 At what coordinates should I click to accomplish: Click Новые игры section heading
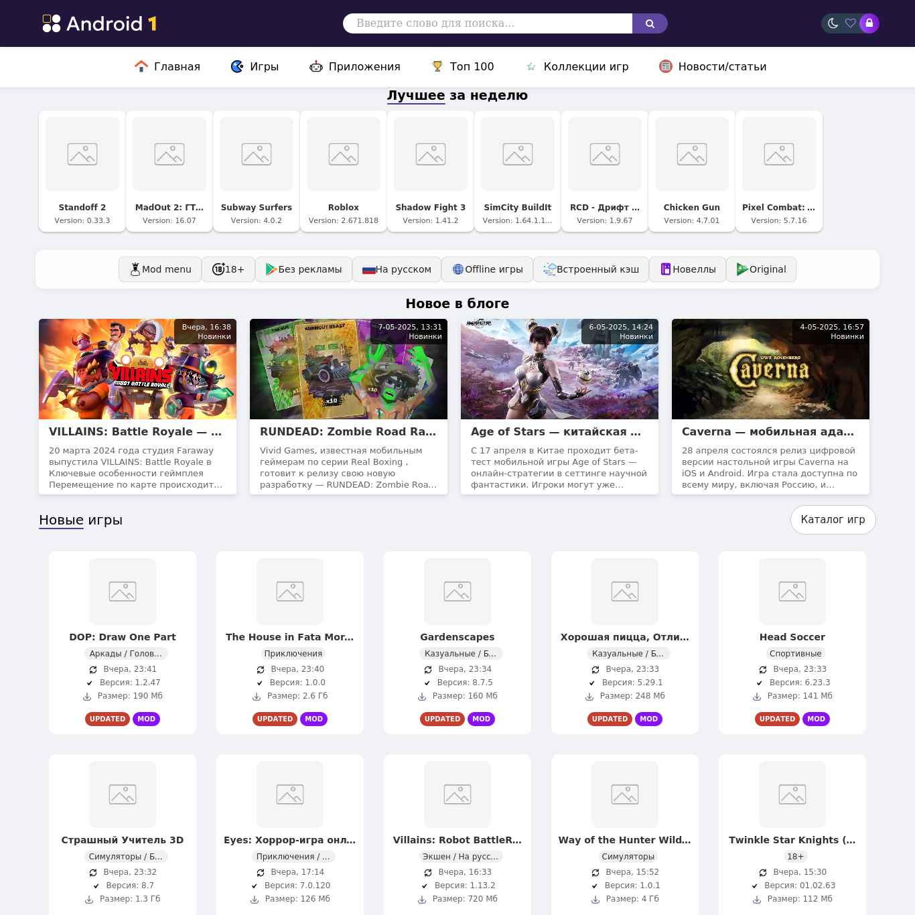pyautogui.click(x=80, y=520)
